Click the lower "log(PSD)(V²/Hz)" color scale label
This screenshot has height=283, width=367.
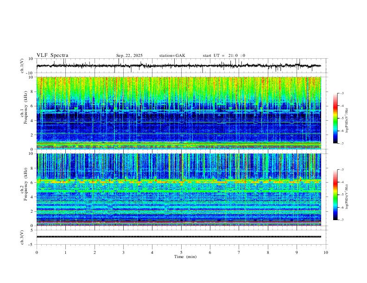pos(347,197)
